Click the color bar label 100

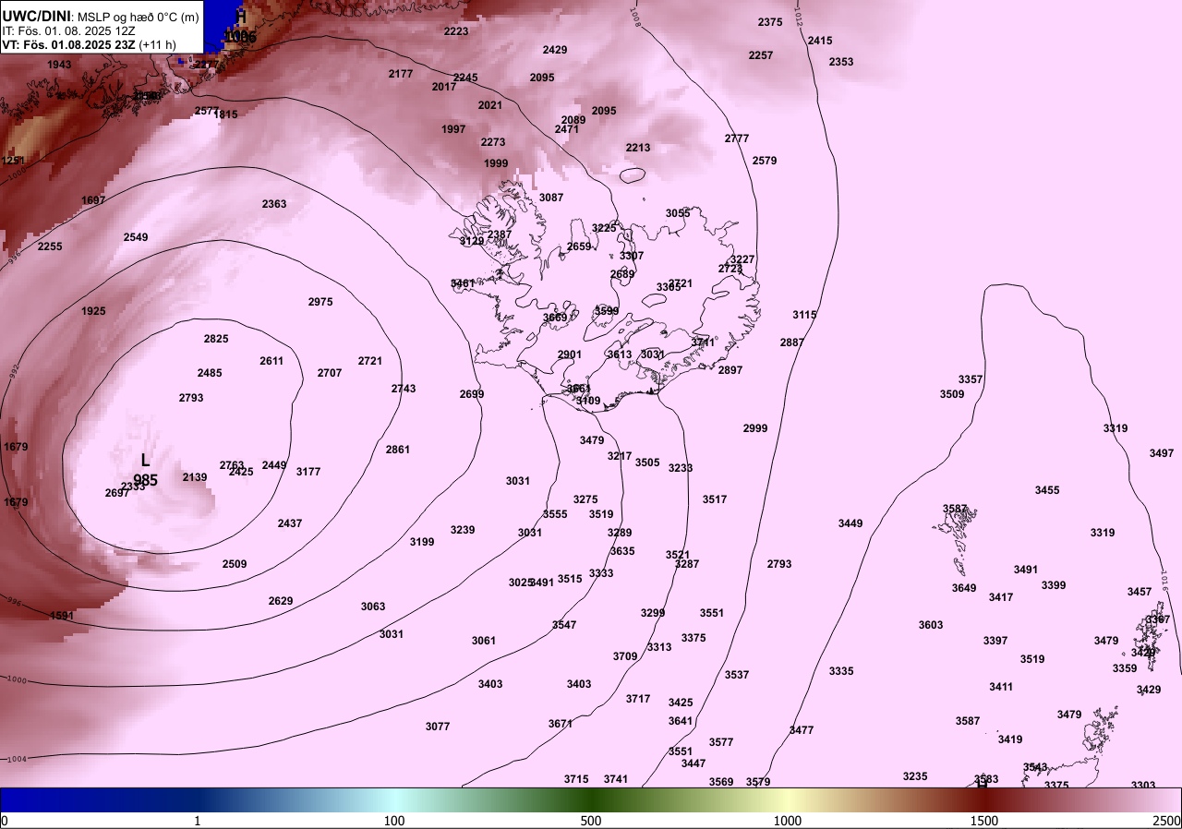click(x=394, y=821)
